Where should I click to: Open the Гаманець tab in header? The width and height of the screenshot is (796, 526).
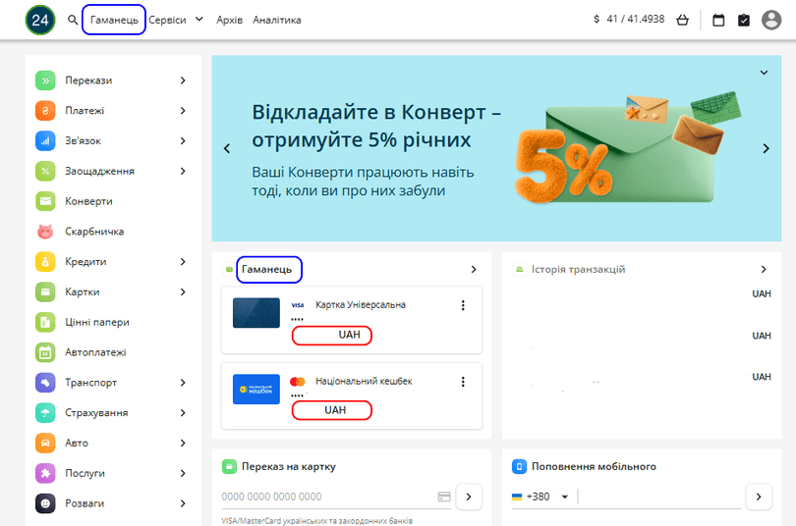114,20
